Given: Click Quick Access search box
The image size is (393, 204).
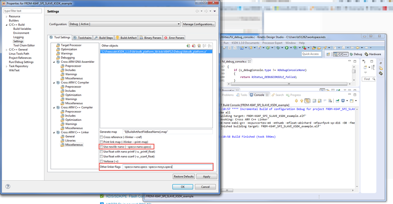Looking at the screenshot, I should tap(311, 54).
